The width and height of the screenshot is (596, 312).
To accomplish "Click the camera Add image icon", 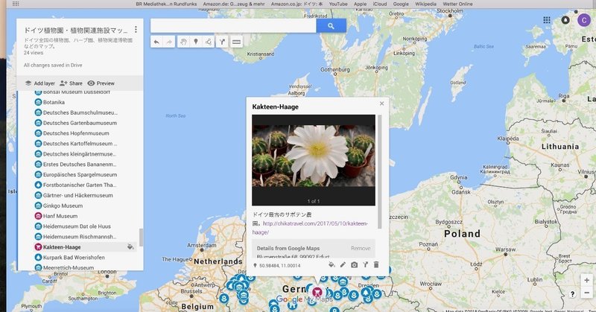I will [x=355, y=265].
